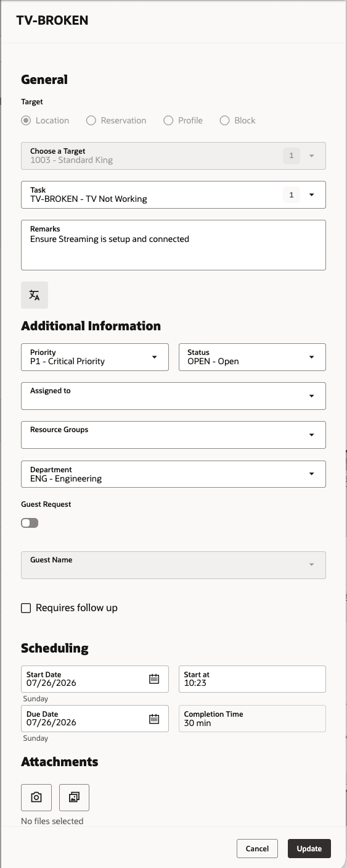
Task: Select the Reservation target radio button
Action: pos(91,120)
